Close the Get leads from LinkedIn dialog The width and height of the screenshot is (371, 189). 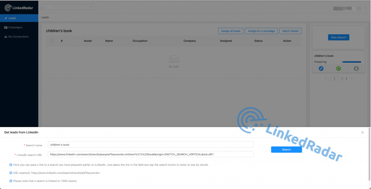point(362,132)
